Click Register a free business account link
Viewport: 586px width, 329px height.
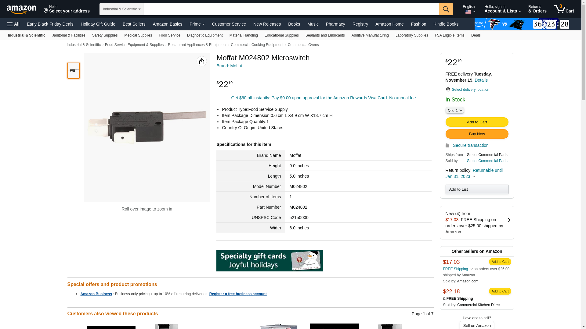point(238,294)
